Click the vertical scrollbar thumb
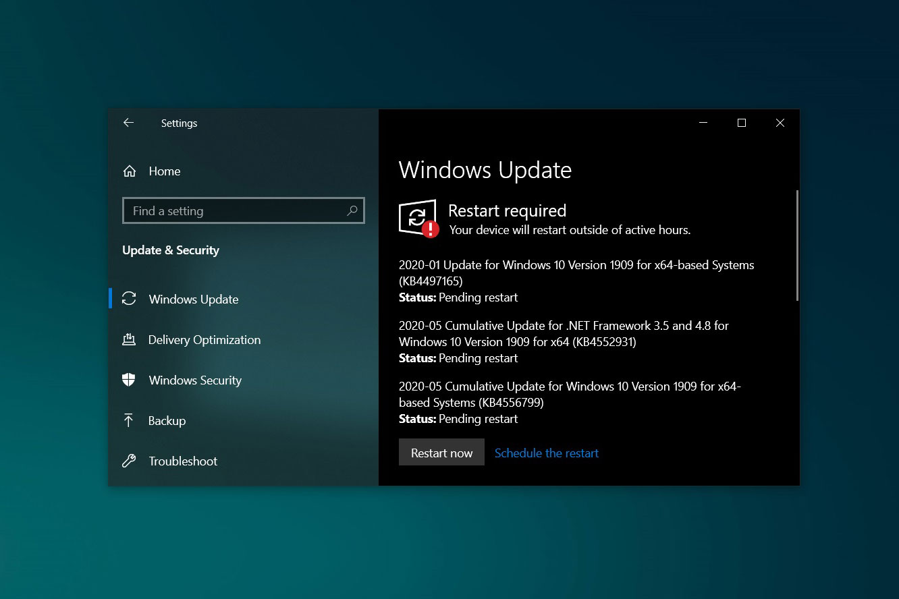The width and height of the screenshot is (899, 599). pos(797,246)
